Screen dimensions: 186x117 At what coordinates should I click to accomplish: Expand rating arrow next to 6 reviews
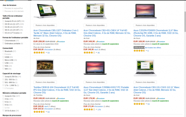146,51
